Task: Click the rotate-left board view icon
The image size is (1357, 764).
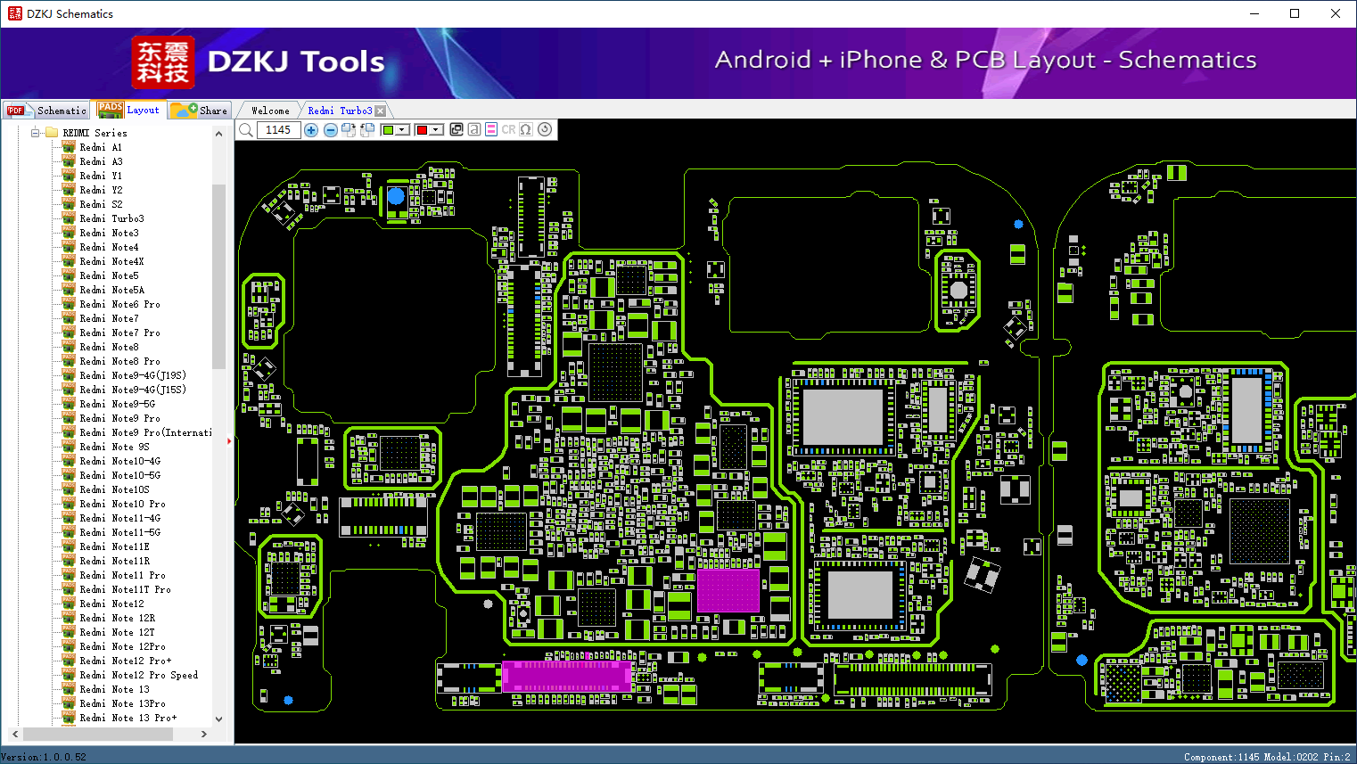Action: click(x=366, y=130)
